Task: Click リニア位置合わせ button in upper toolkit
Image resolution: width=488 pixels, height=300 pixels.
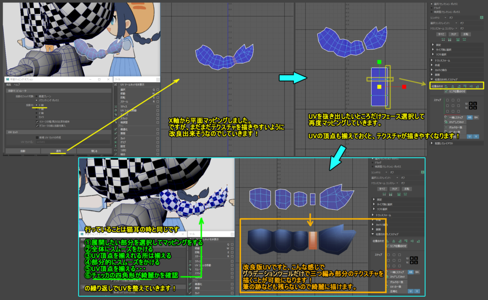Action: click(455, 91)
